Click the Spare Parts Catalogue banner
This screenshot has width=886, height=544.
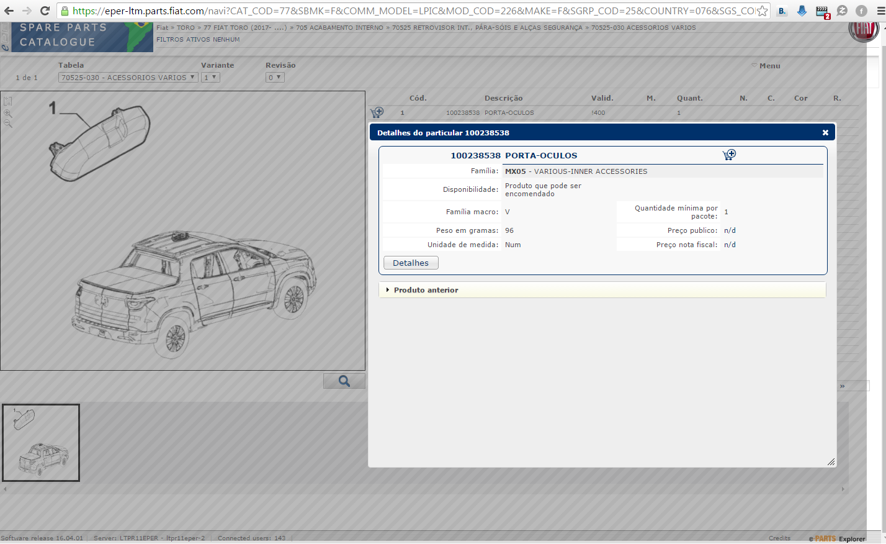(x=82, y=37)
